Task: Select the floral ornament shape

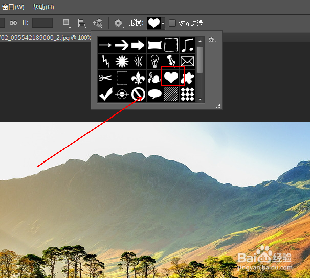Action: click(154, 78)
